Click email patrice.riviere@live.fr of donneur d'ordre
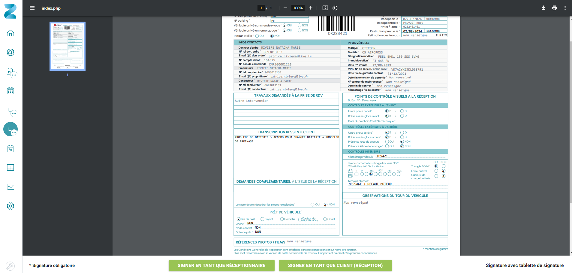The height and width of the screenshot is (273, 572). pos(290,56)
